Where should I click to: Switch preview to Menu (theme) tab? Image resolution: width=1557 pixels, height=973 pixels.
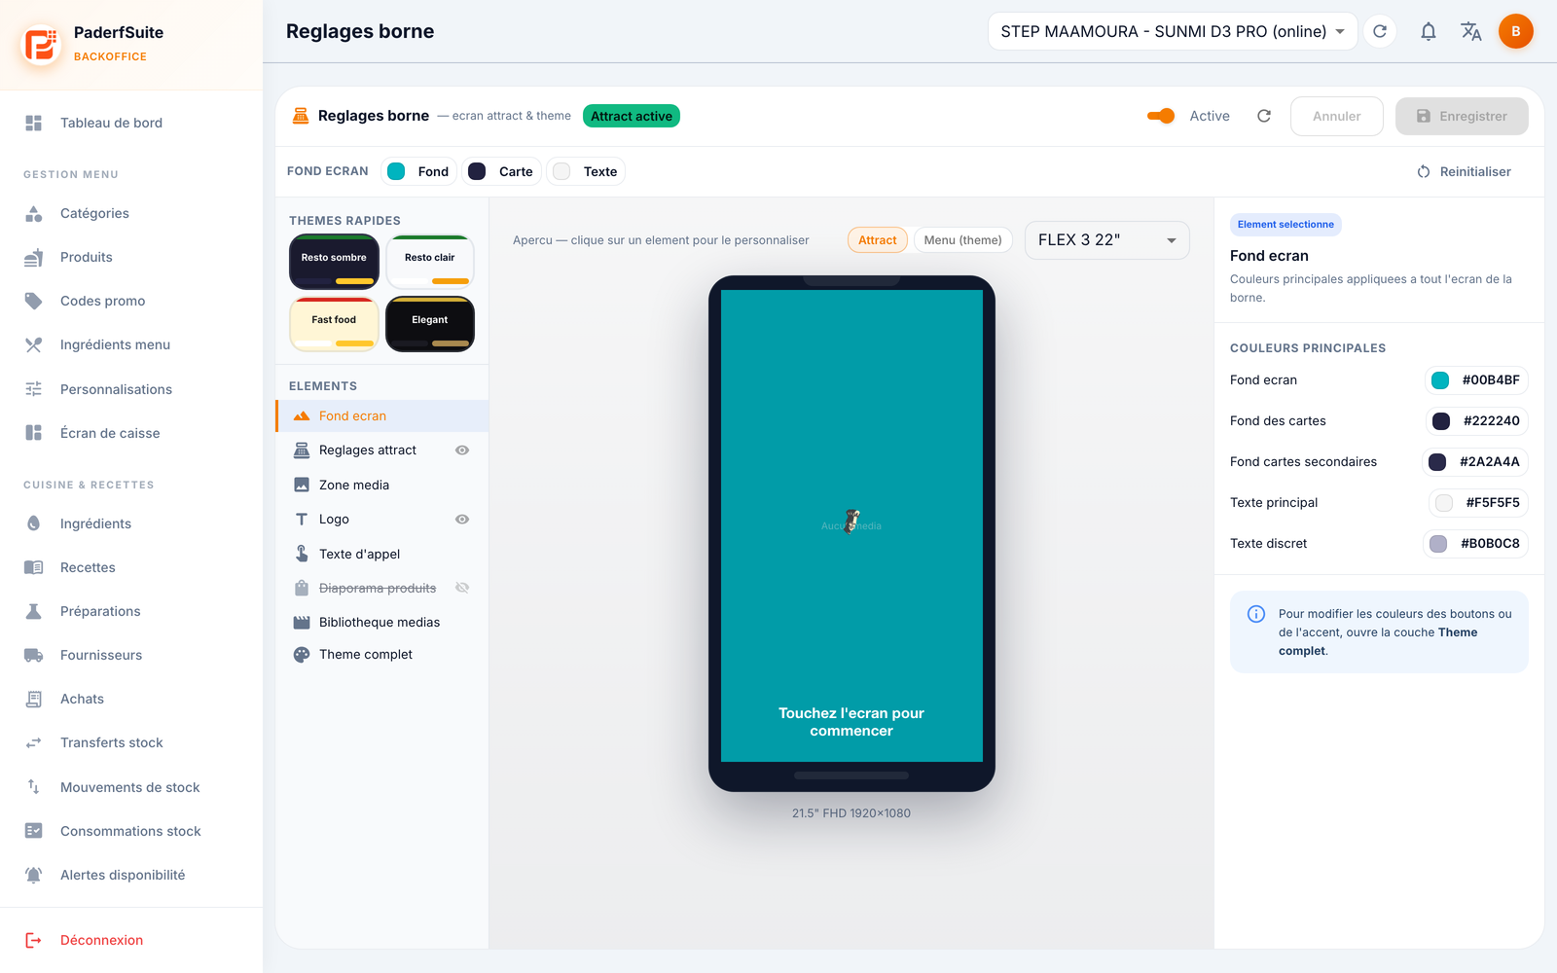963,240
